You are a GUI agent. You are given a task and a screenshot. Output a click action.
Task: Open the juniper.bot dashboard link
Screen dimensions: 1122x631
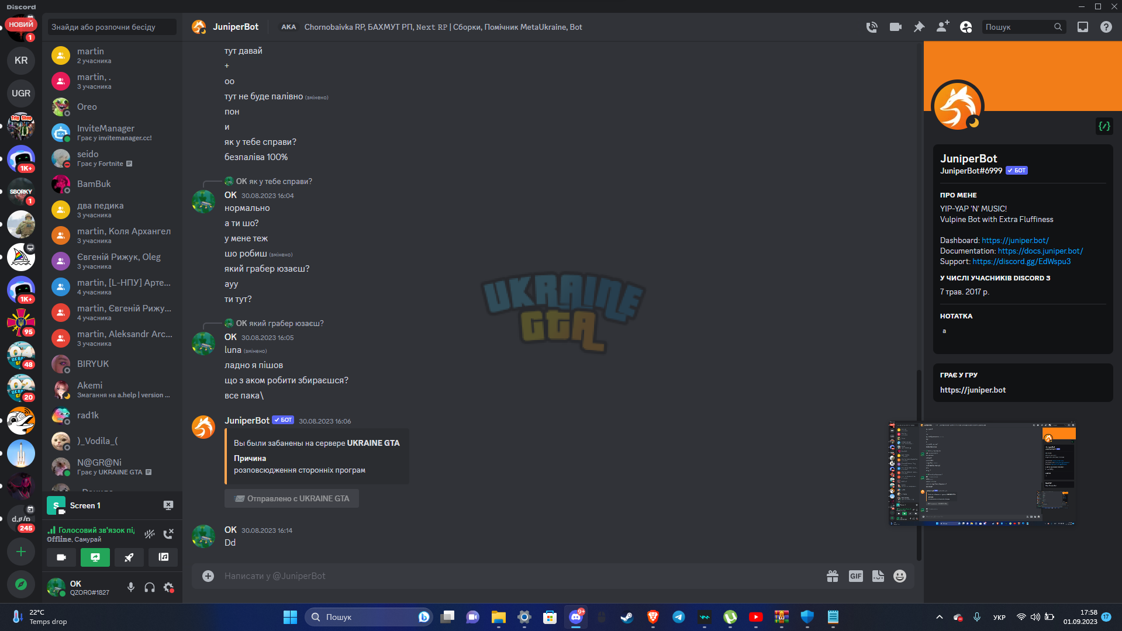click(1015, 240)
